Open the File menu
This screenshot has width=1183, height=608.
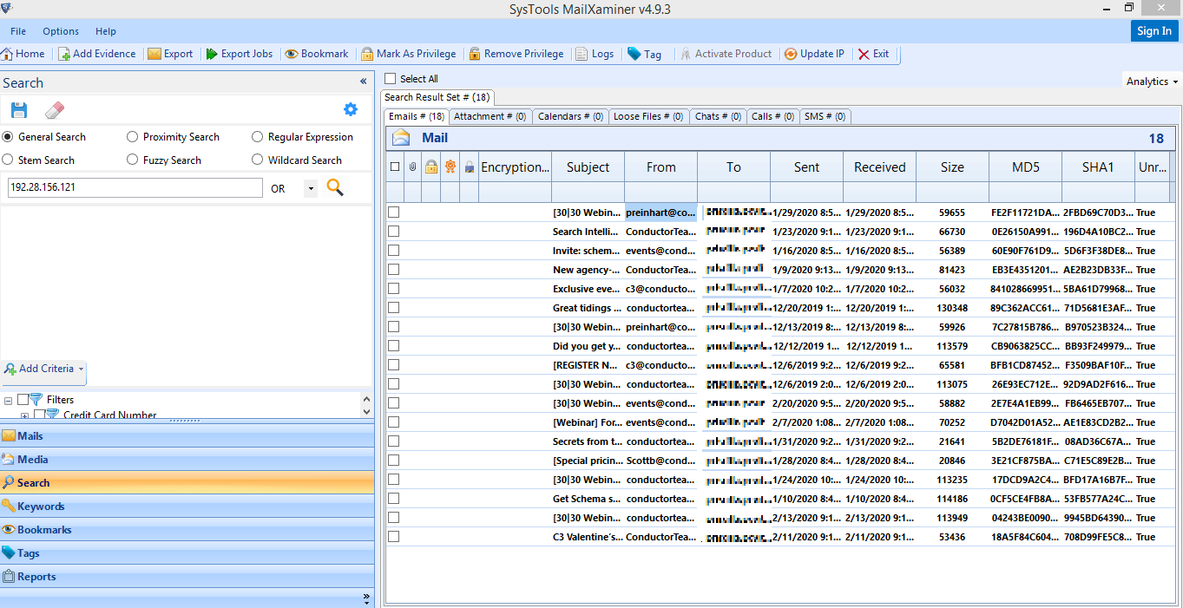(x=18, y=31)
